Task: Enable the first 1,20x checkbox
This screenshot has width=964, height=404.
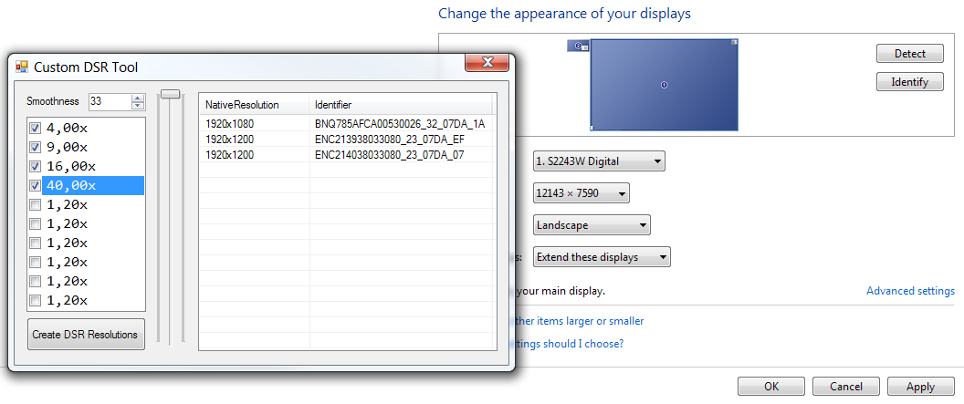Action: tap(35, 204)
